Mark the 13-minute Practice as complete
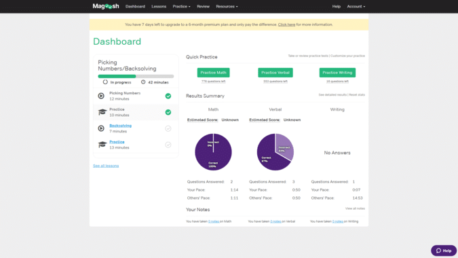 click(168, 145)
